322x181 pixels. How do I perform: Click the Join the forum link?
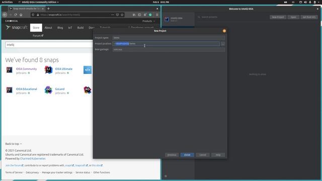click(14, 165)
